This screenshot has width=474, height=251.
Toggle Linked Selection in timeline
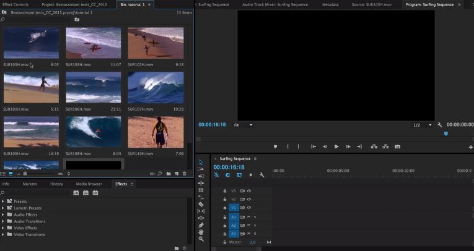pos(239,175)
